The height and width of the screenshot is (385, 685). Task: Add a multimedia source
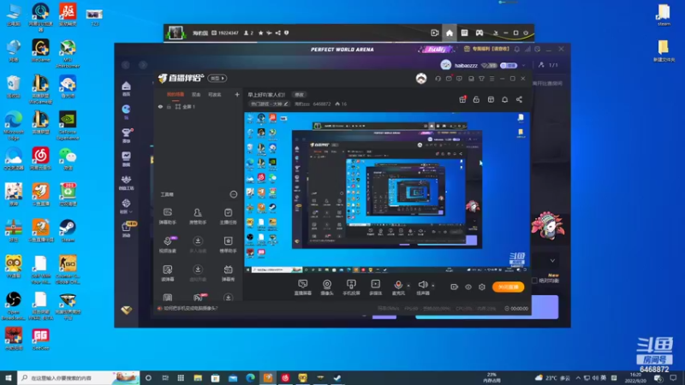pos(375,287)
